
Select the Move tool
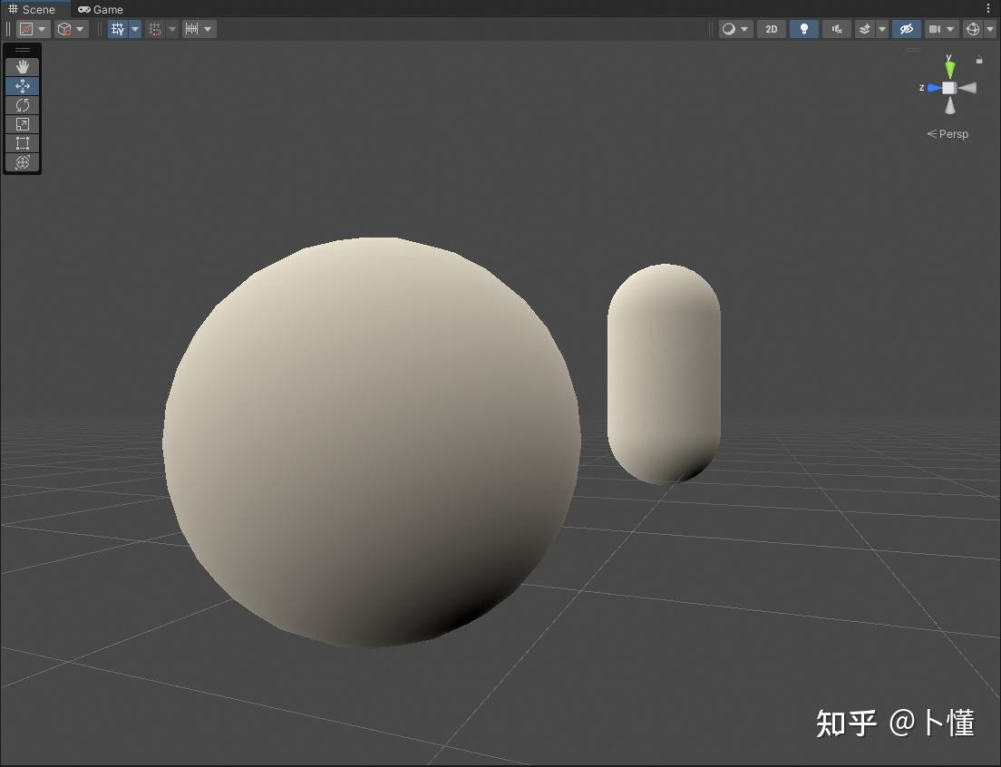pyautogui.click(x=22, y=86)
